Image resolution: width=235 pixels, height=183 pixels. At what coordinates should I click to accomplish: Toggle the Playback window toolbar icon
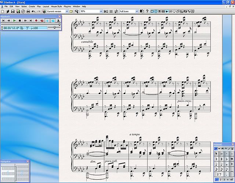click(167, 11)
